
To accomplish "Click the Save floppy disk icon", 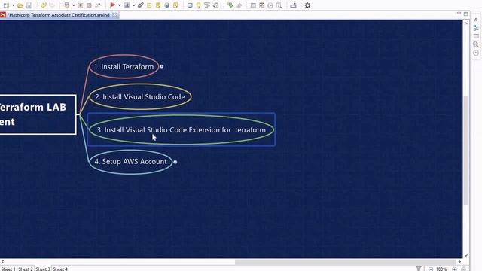I will (x=29, y=5).
